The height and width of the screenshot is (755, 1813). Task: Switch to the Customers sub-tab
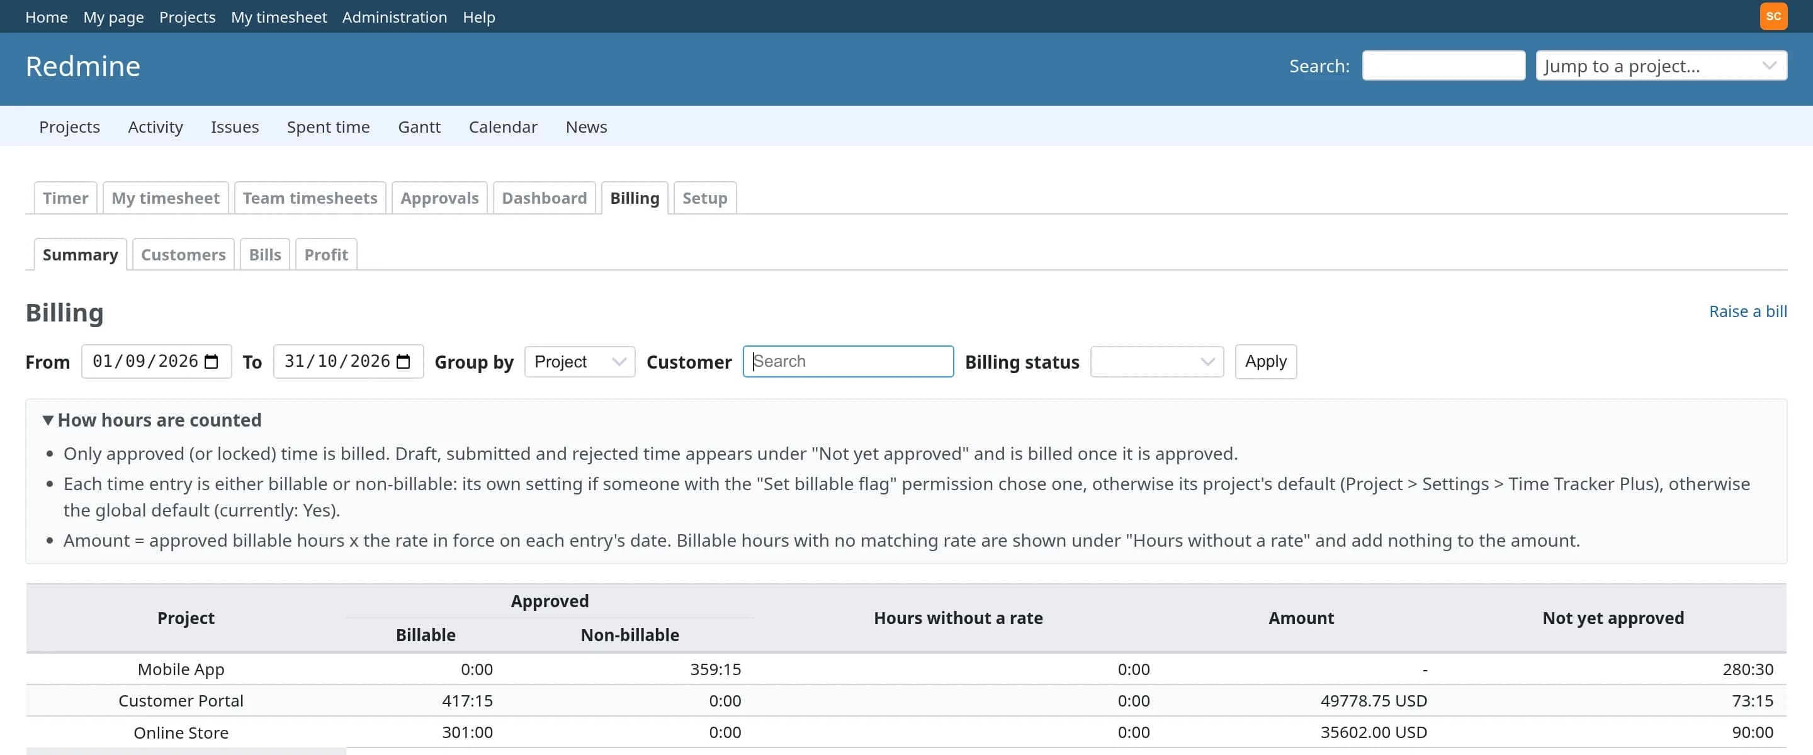click(183, 254)
